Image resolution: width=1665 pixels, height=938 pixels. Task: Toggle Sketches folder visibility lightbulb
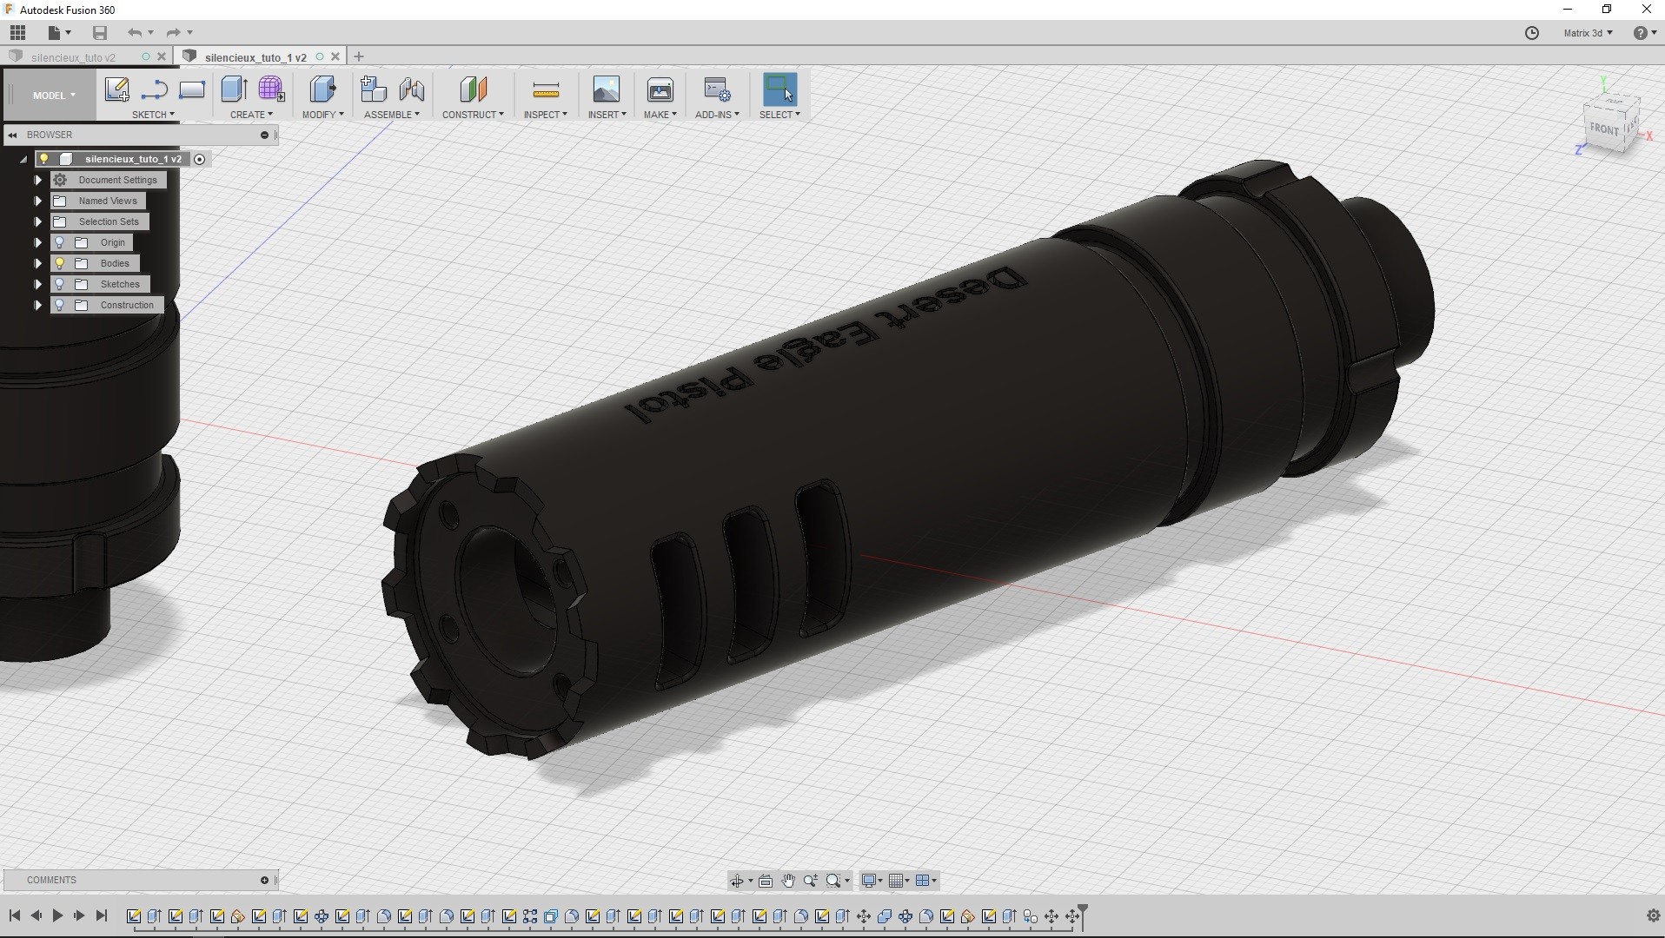point(60,284)
